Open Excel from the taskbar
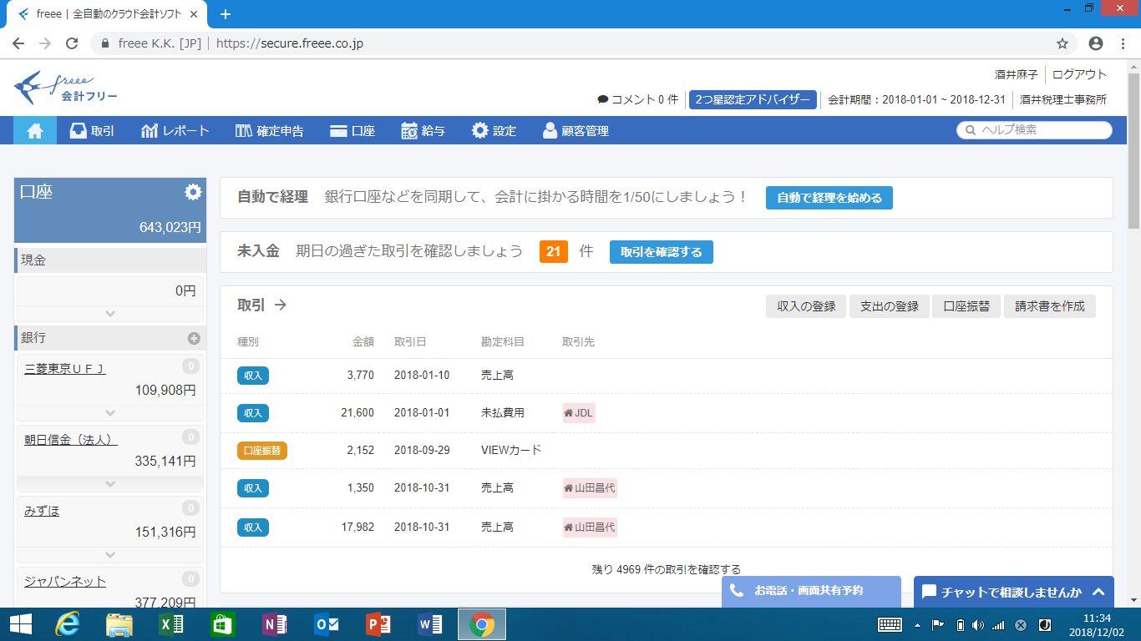The image size is (1141, 641). pos(171,624)
